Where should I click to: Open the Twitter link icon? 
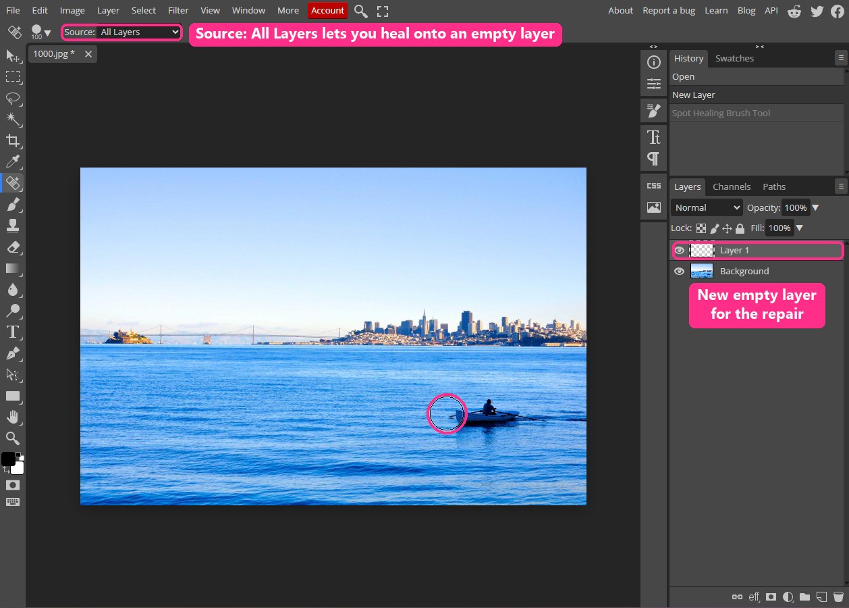pyautogui.click(x=817, y=11)
